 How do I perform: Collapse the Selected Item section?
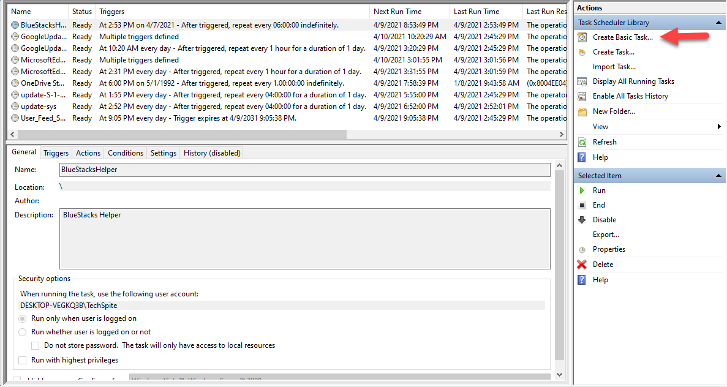tap(719, 176)
